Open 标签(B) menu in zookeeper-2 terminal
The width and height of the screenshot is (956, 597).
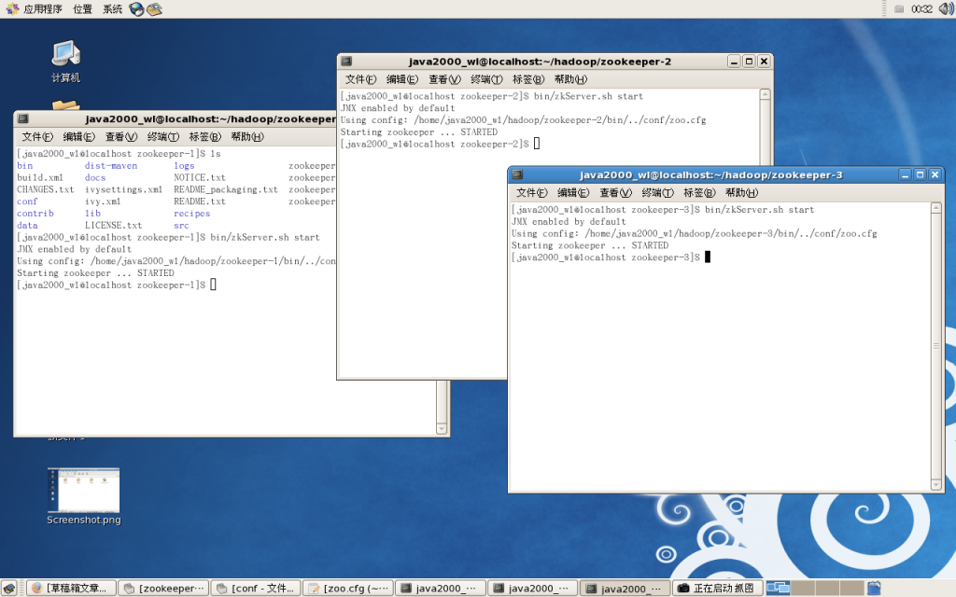tap(528, 79)
